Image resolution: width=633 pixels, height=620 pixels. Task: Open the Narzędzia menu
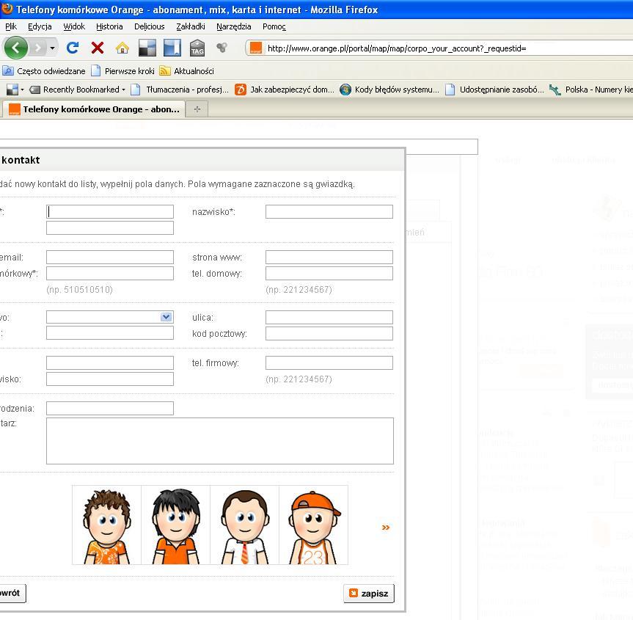[x=233, y=26]
